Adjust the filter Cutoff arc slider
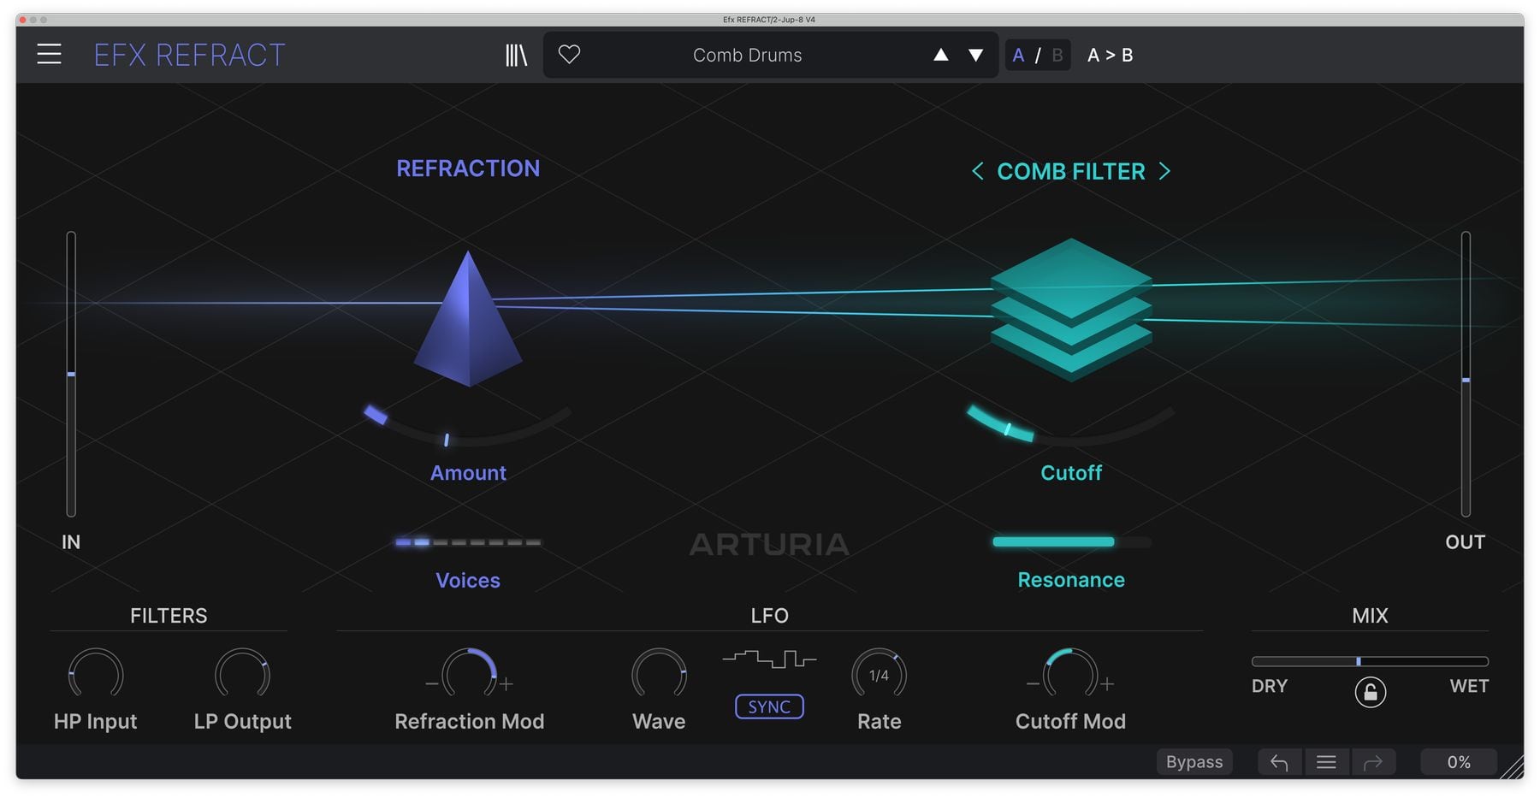The image size is (1540, 798). click(x=1070, y=426)
